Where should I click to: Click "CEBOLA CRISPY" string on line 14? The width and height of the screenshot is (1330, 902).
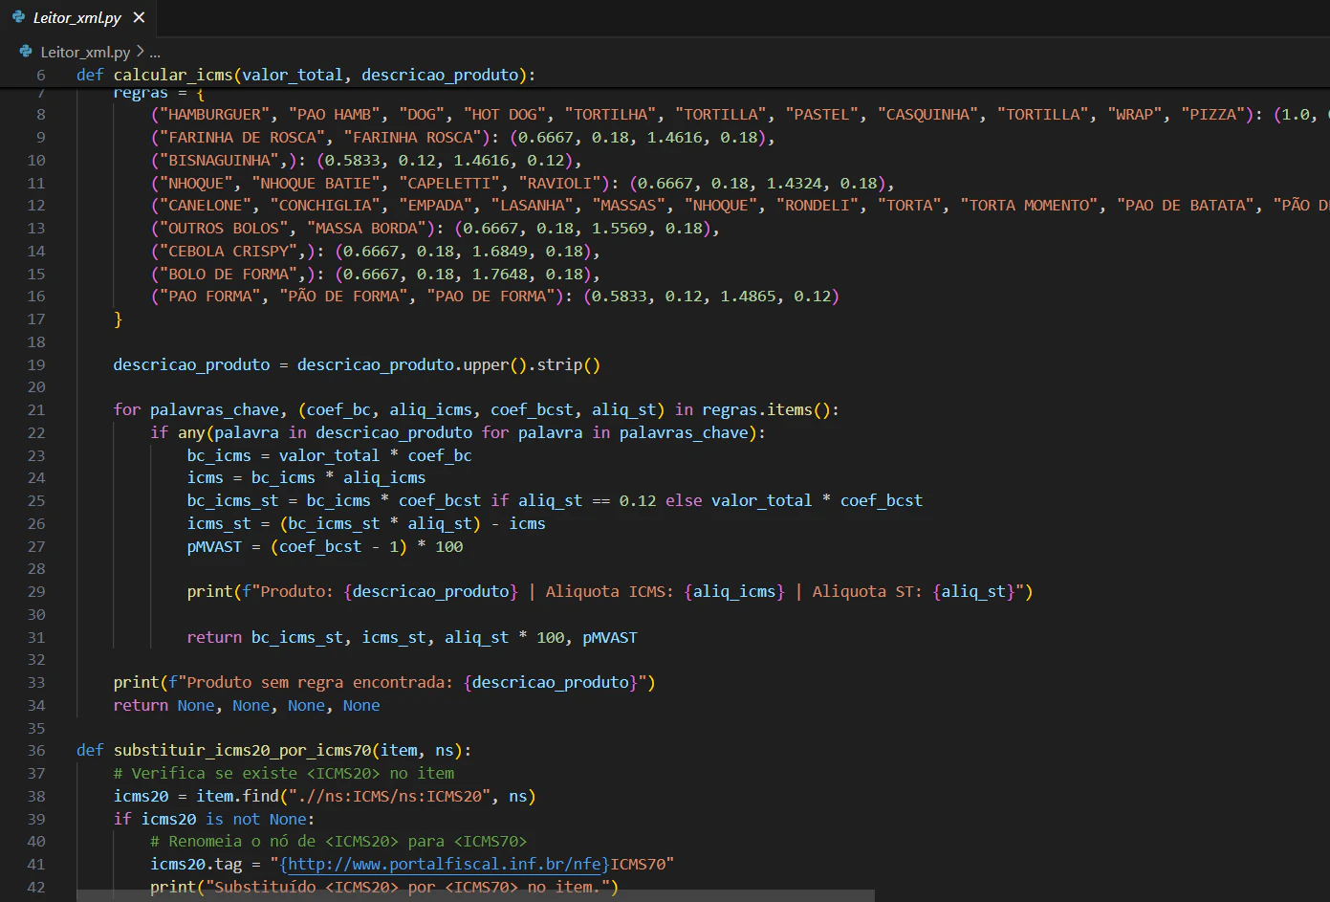[229, 251]
